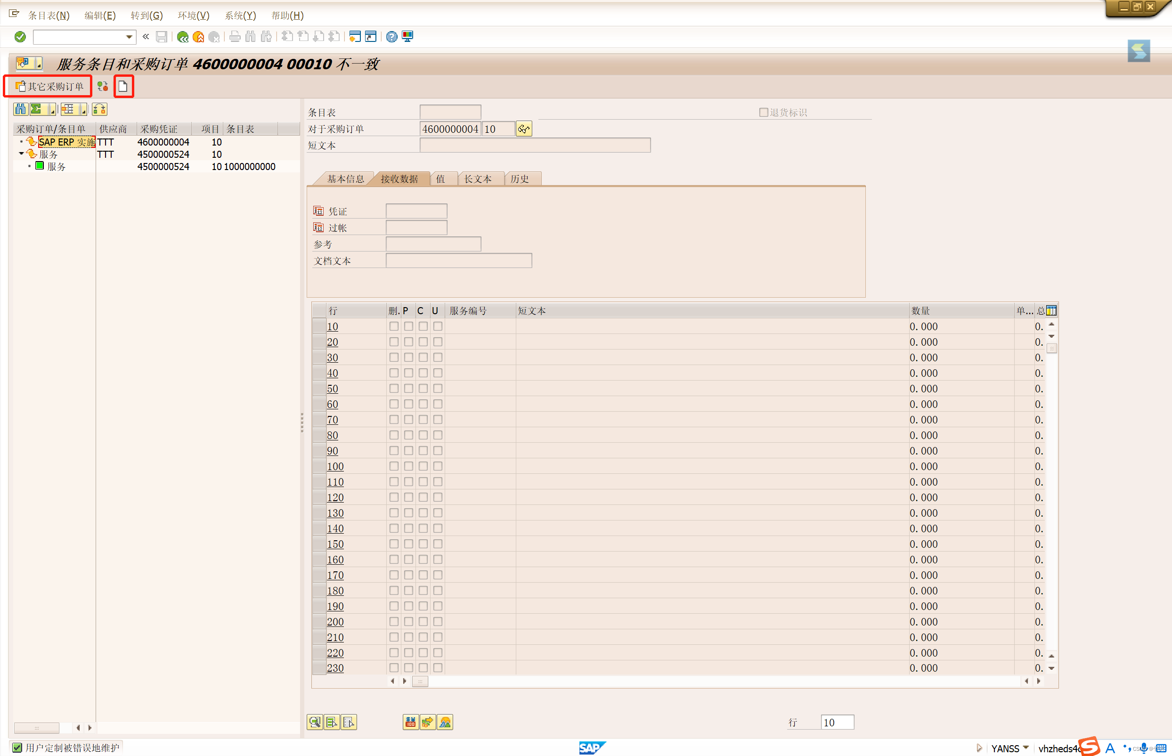The width and height of the screenshot is (1172, 756).
Task: Open the Sigma total dropdown arrow in tree toolbar
Action: click(52, 110)
